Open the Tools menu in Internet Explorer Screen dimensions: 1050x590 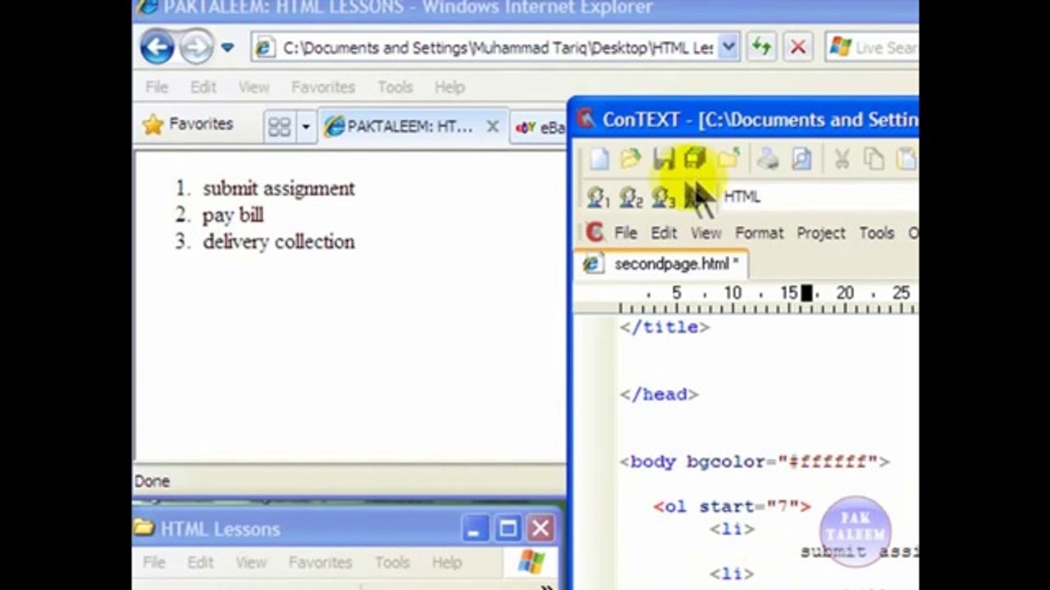tap(395, 87)
